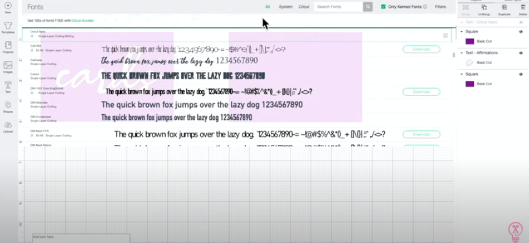The width and height of the screenshot is (529, 243).
Task: Select the Text tool in sidebar
Action: pos(8,85)
